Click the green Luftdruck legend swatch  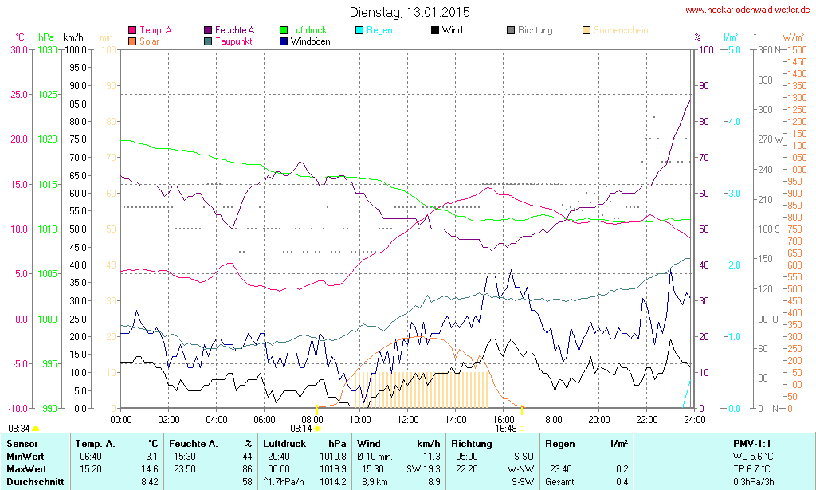pos(284,30)
